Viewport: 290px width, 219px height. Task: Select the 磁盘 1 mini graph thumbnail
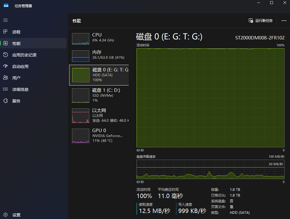(81, 96)
